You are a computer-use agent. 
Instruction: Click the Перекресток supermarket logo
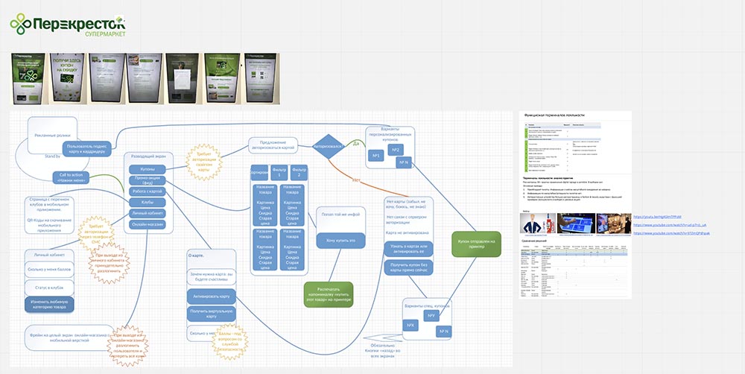tap(68, 25)
